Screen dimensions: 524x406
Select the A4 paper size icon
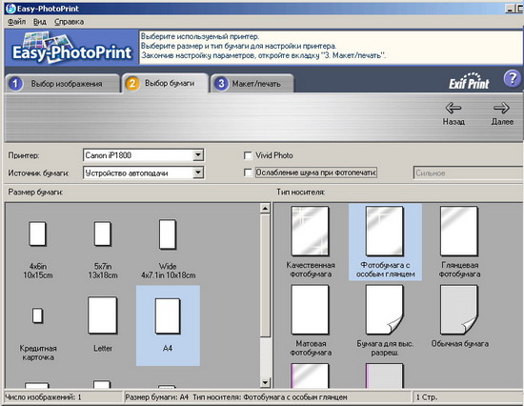coord(168,316)
